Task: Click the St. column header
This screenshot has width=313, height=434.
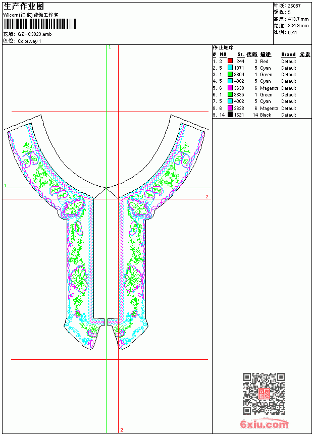Action: point(241,55)
